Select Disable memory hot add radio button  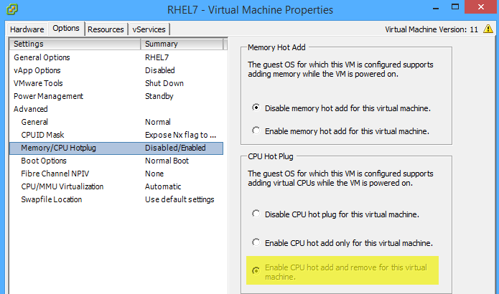click(x=256, y=108)
